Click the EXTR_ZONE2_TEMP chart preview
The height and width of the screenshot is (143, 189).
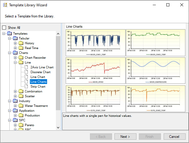(155, 99)
